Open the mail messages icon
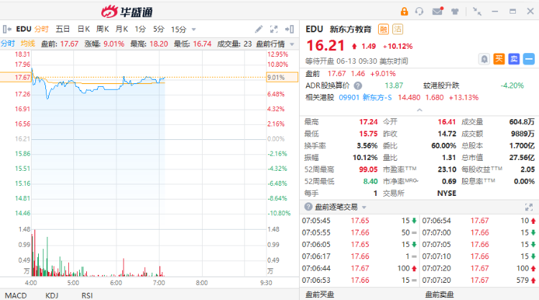Viewport: 539px width, 300px height. click(x=438, y=11)
